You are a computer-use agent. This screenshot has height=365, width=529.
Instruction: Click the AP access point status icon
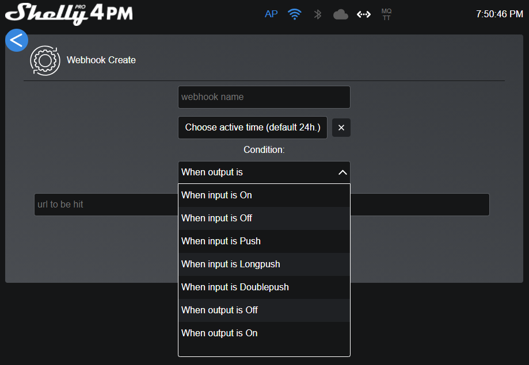pyautogui.click(x=271, y=14)
